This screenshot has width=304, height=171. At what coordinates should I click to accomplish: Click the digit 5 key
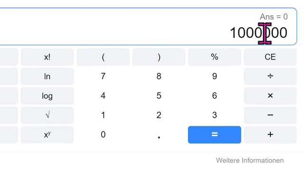click(159, 96)
